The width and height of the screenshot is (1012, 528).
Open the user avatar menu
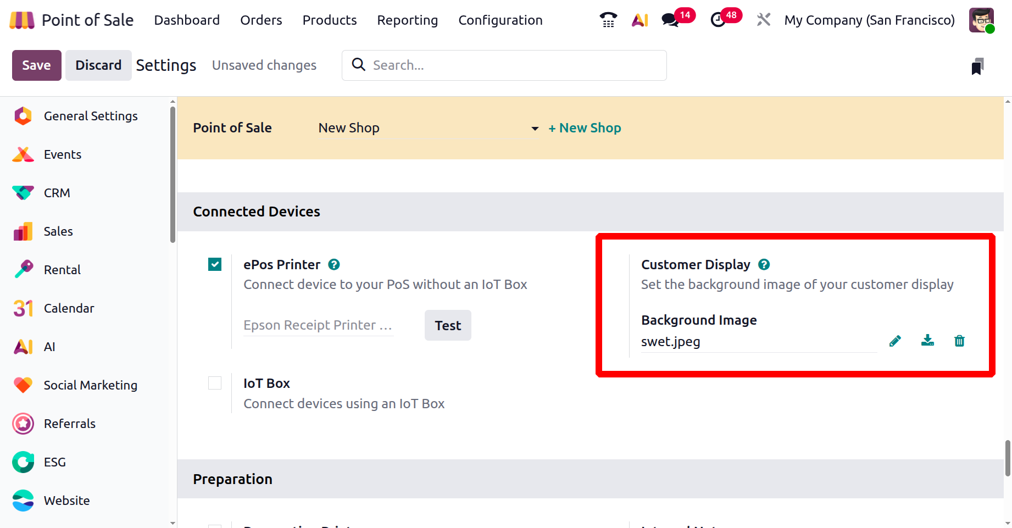pos(981,20)
